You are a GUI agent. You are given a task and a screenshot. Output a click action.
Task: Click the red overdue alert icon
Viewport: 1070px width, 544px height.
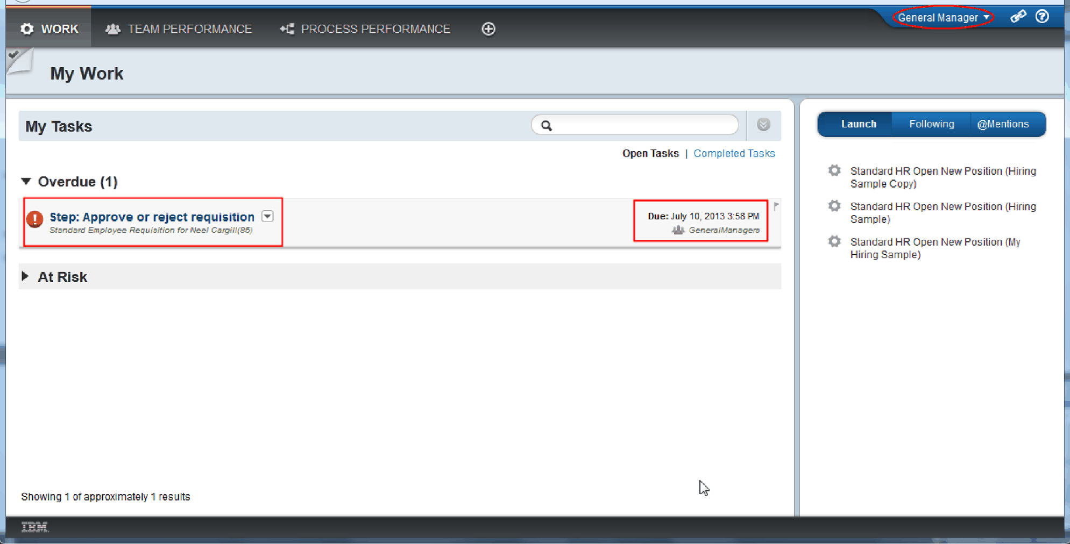pos(35,219)
